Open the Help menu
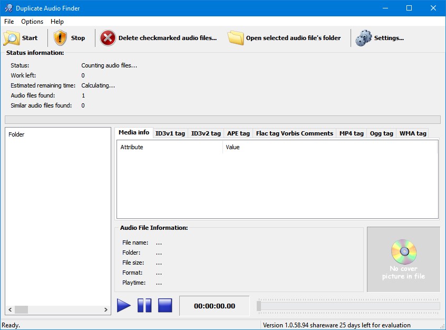446x330 pixels. click(x=56, y=22)
